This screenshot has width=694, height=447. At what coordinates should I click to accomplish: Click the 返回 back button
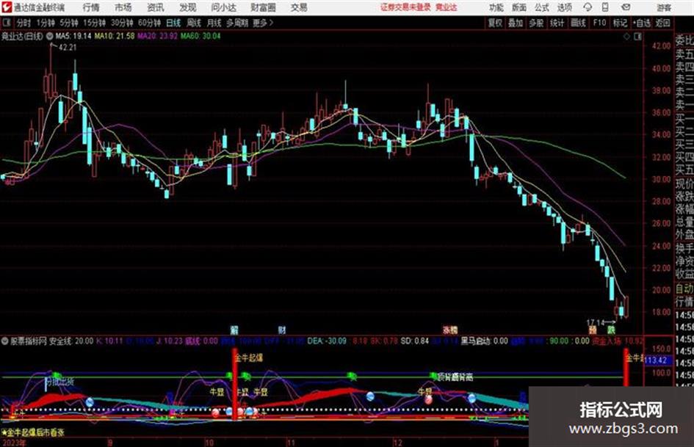tap(662, 23)
